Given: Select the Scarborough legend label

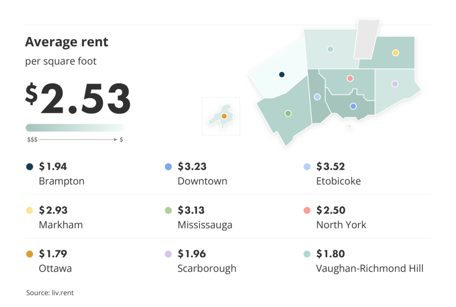Looking at the screenshot, I should tap(207, 268).
